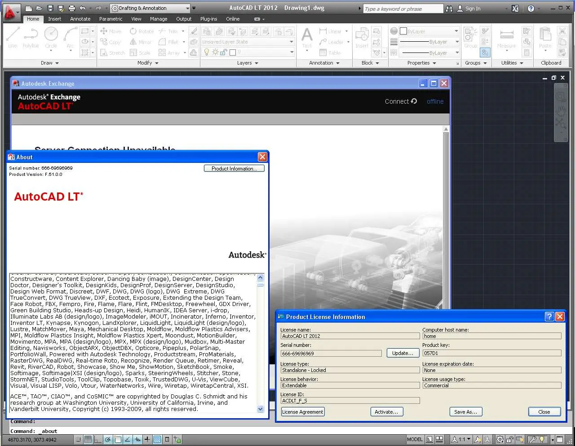Viewport: 575px width, 446px height.
Task: Choose the Move tool in Modify panel
Action: [111, 31]
